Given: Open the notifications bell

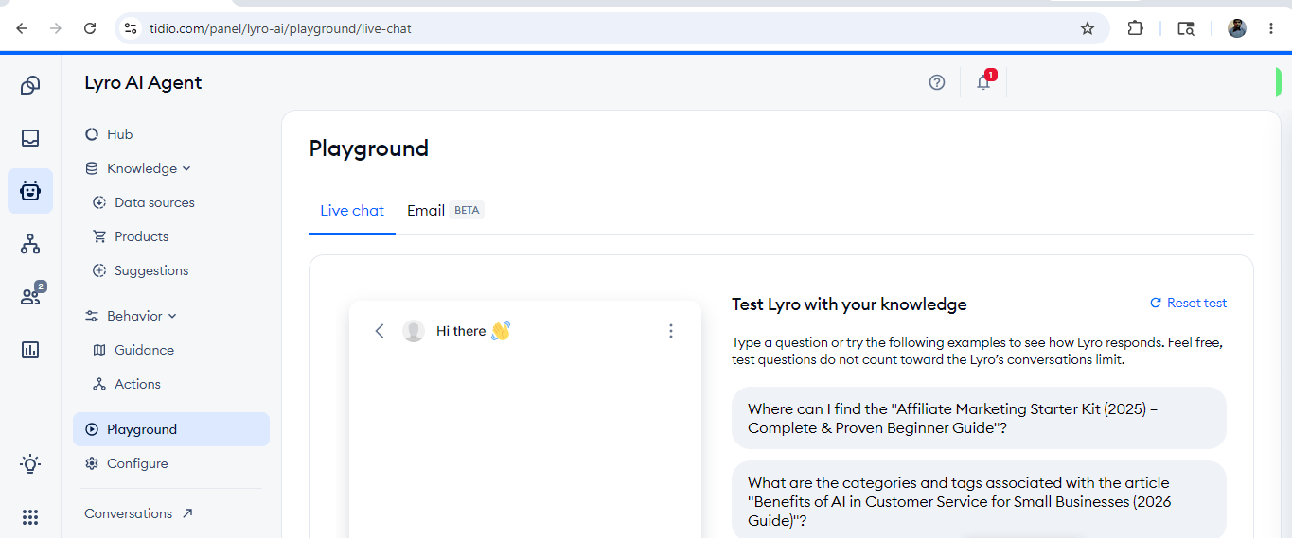Looking at the screenshot, I should (983, 82).
